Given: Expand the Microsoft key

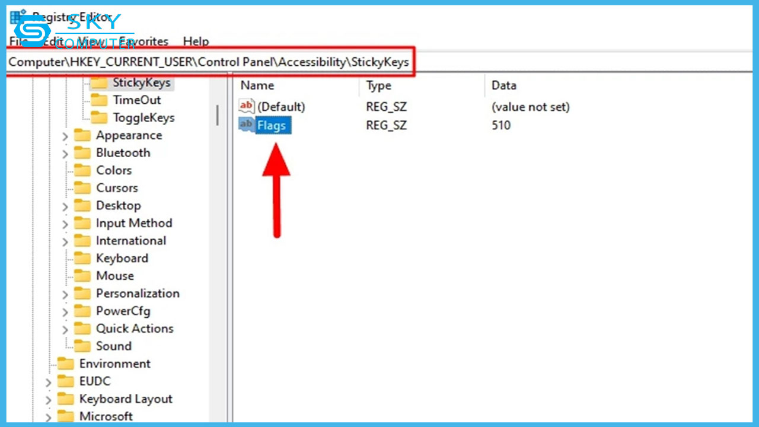Looking at the screenshot, I should click(48, 416).
